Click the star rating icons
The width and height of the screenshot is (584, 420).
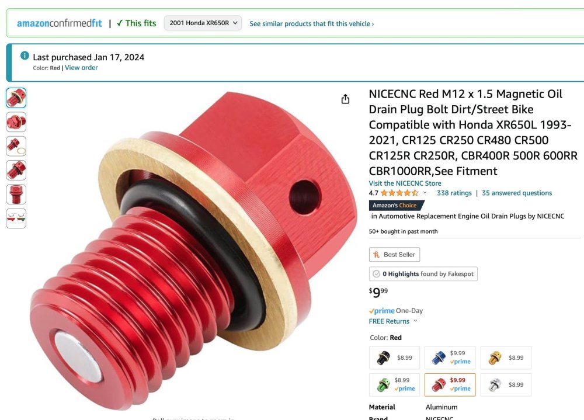point(399,193)
